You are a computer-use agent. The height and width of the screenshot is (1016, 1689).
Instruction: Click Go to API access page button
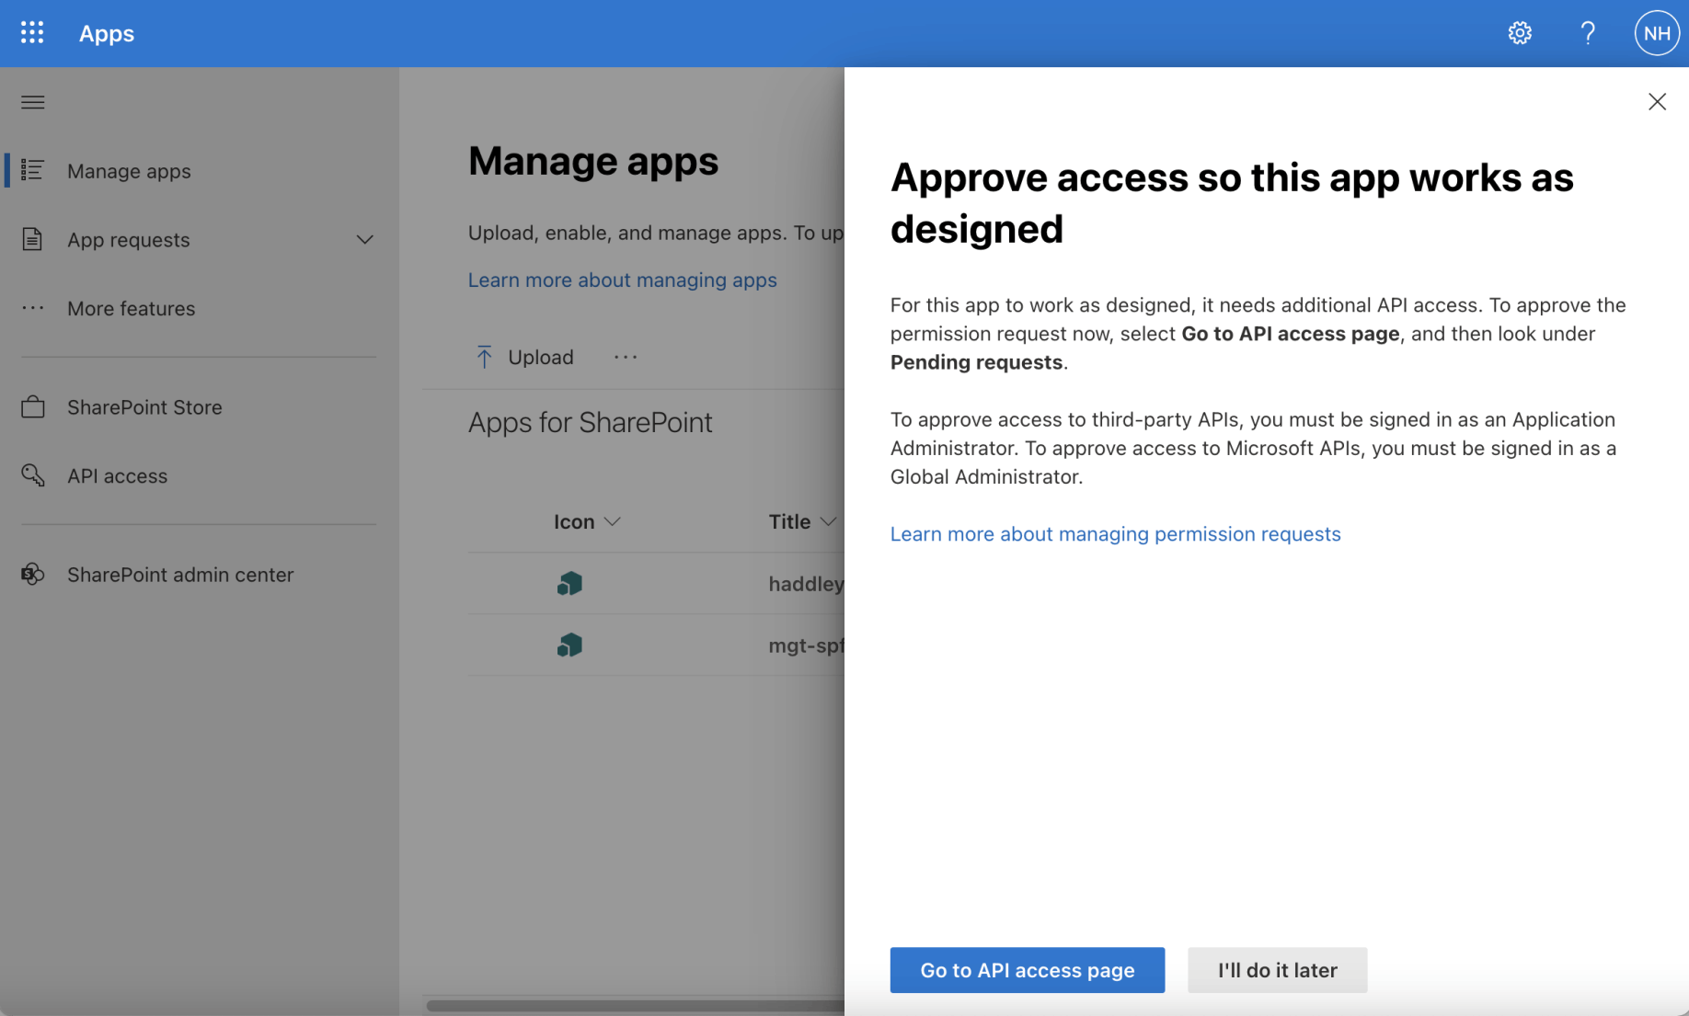click(x=1027, y=969)
